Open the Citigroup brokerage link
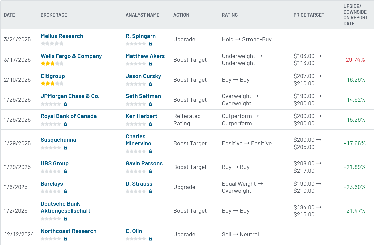Screen dimensions: 374x245 click(53, 76)
